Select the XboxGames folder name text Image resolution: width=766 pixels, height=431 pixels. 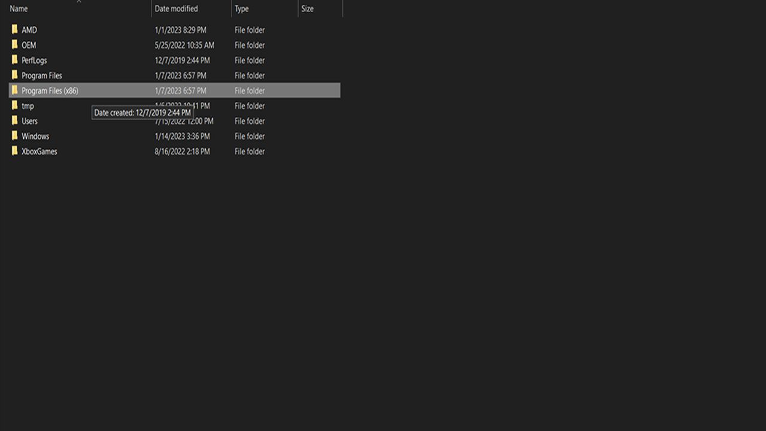coord(39,151)
